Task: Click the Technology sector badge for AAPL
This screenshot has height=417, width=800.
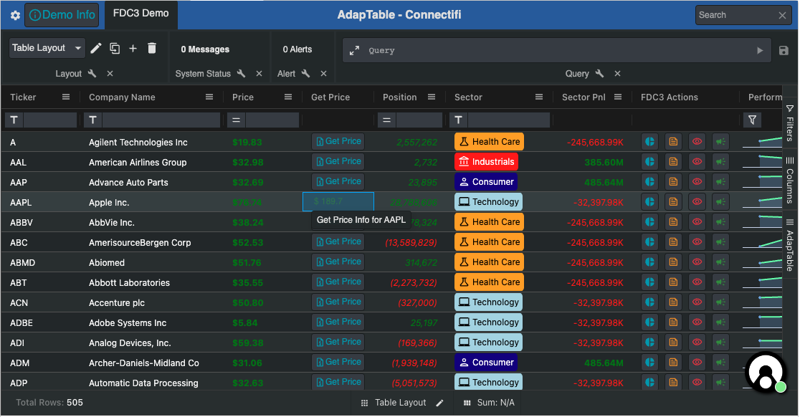Action: tap(488, 202)
